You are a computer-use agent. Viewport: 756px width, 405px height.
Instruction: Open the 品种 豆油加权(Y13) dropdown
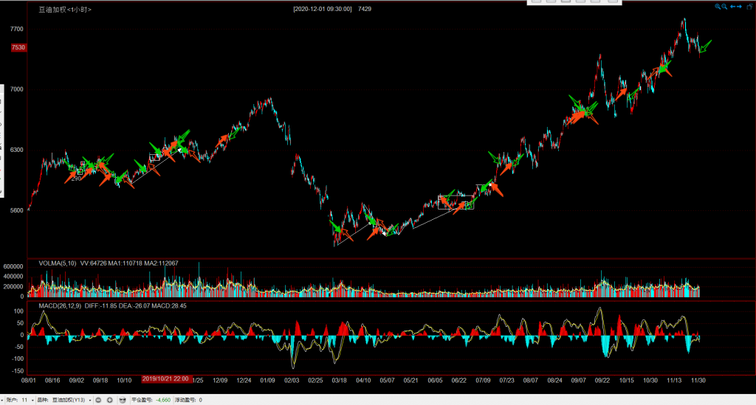tap(90, 399)
